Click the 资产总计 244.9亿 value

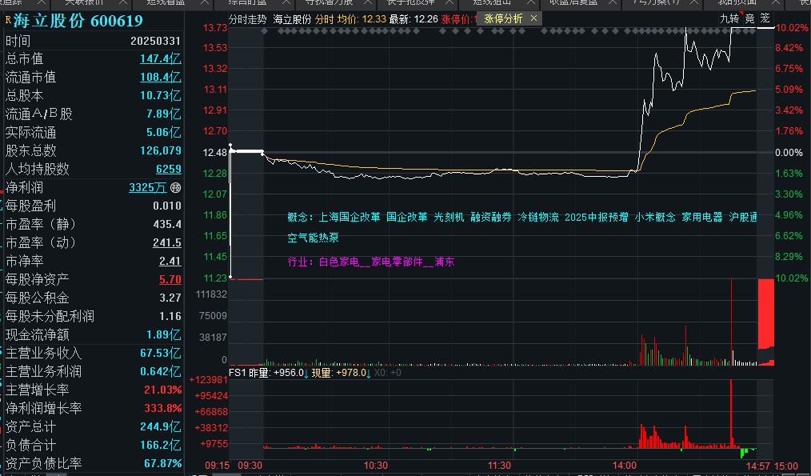(x=160, y=427)
